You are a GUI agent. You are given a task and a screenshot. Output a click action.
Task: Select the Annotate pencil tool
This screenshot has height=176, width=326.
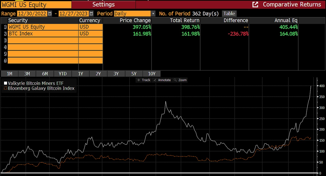162,80
